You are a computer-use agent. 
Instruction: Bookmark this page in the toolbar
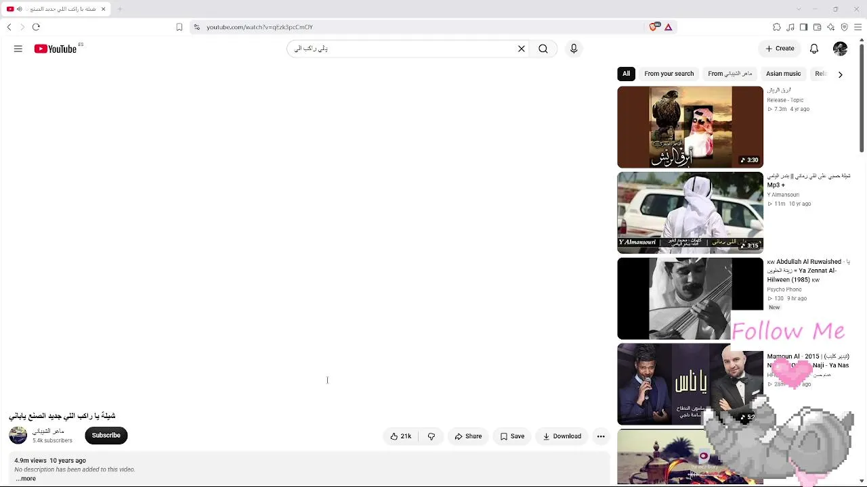179,27
